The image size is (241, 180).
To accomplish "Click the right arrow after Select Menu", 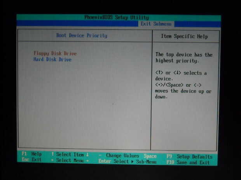I will tap(87, 161).
